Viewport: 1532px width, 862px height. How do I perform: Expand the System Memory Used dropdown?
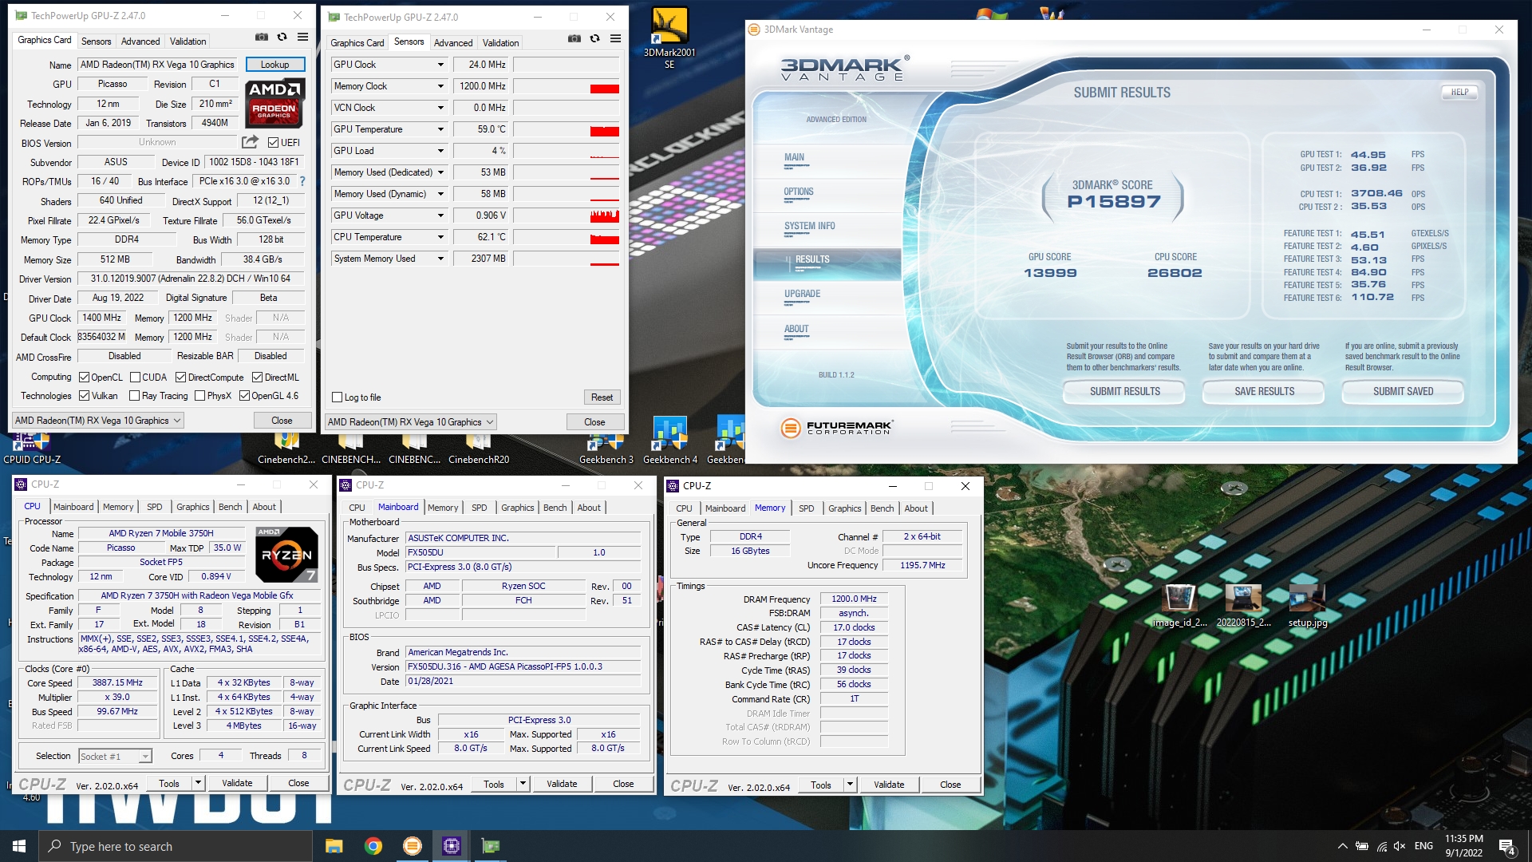[x=440, y=259]
